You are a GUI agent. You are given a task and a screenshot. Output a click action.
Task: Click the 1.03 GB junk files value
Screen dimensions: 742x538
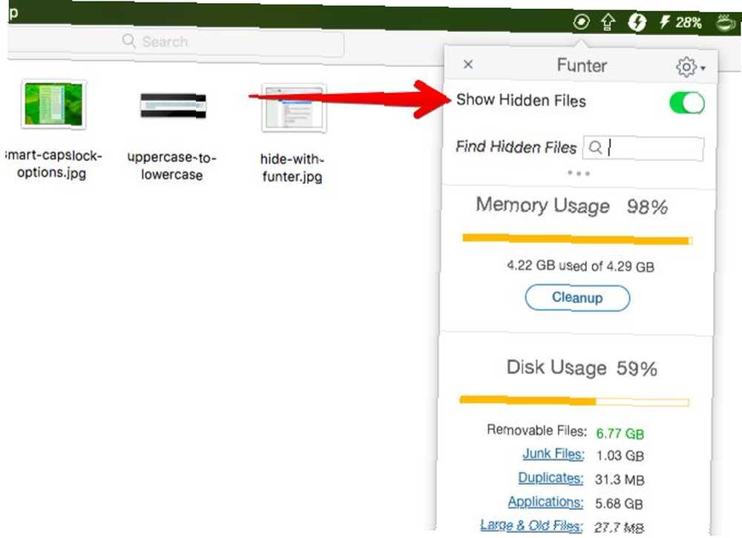pos(620,456)
